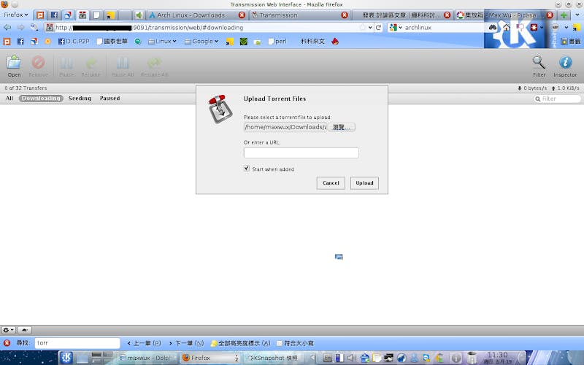This screenshot has height=365, width=584.
Task: Open the Firefox menu button
Action: click(x=15, y=15)
